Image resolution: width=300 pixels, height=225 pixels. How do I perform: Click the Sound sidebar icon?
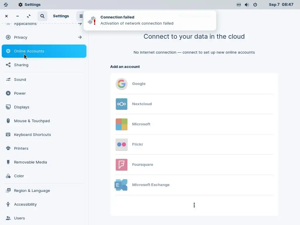[x=8, y=79]
